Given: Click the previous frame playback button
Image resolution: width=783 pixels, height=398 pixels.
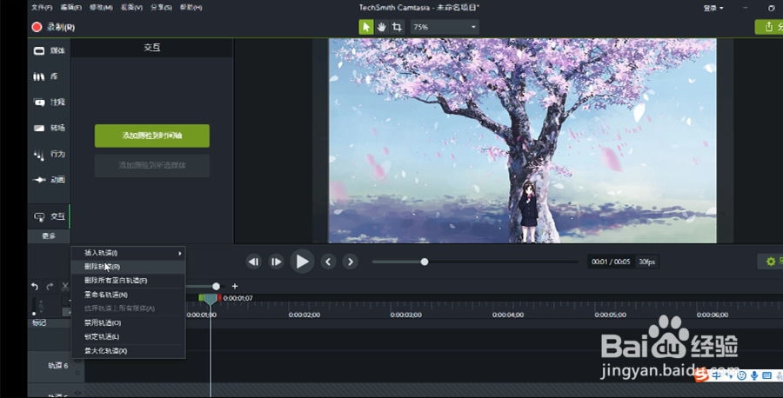Looking at the screenshot, I should [x=254, y=262].
